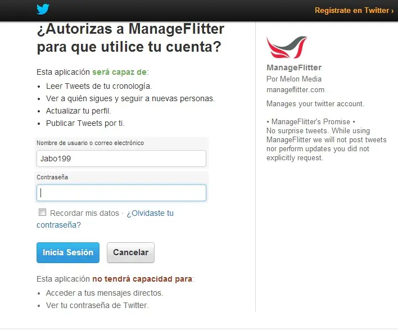Click the será capaz de green text
Image resolution: width=398 pixels, height=330 pixels.
pos(119,72)
